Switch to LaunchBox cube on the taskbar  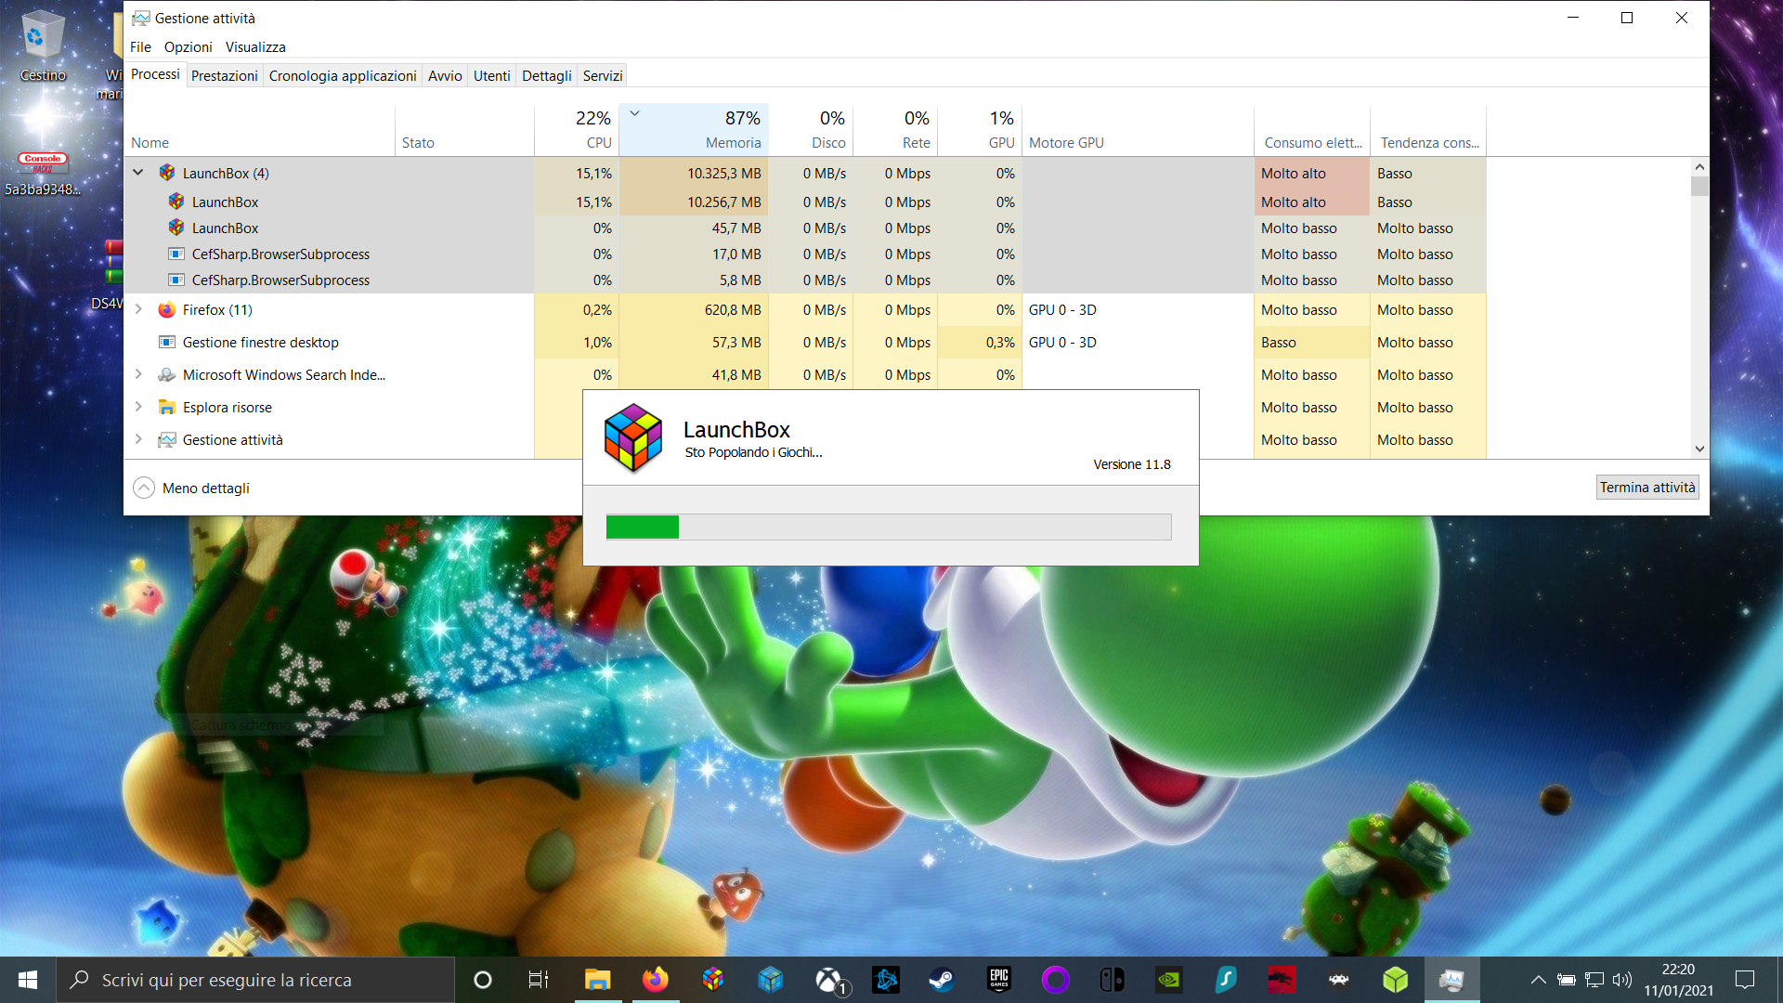(713, 980)
